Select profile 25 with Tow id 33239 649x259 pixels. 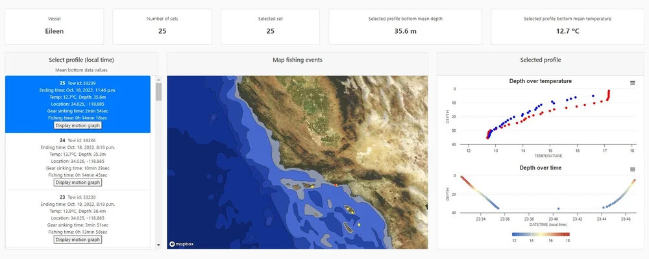click(x=78, y=105)
